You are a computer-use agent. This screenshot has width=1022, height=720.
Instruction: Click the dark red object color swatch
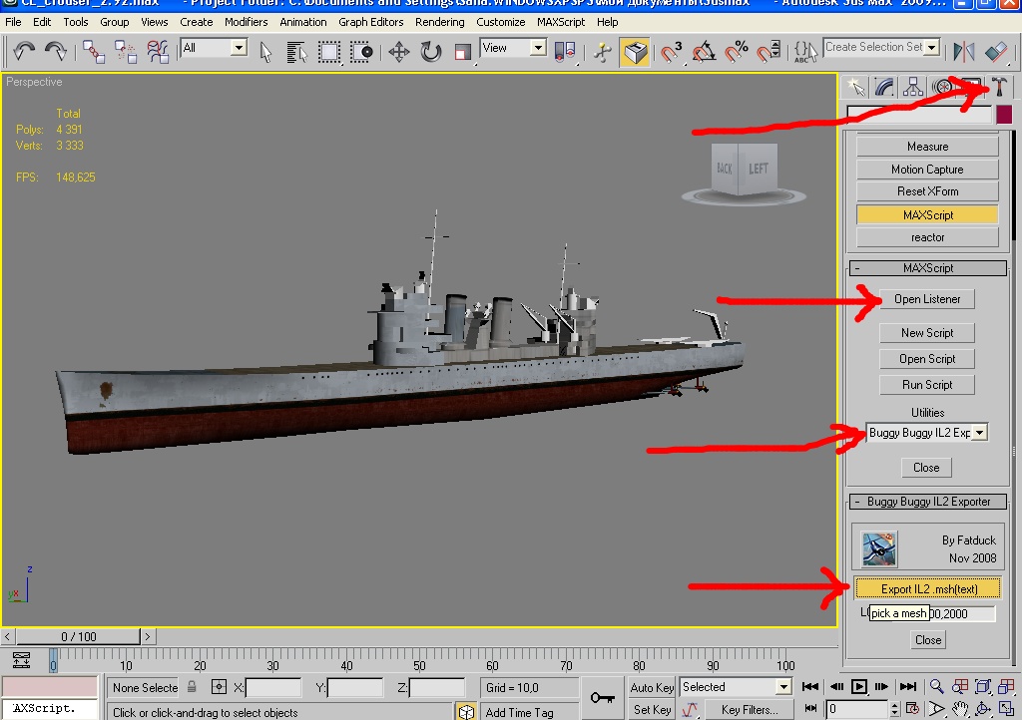tap(1003, 116)
